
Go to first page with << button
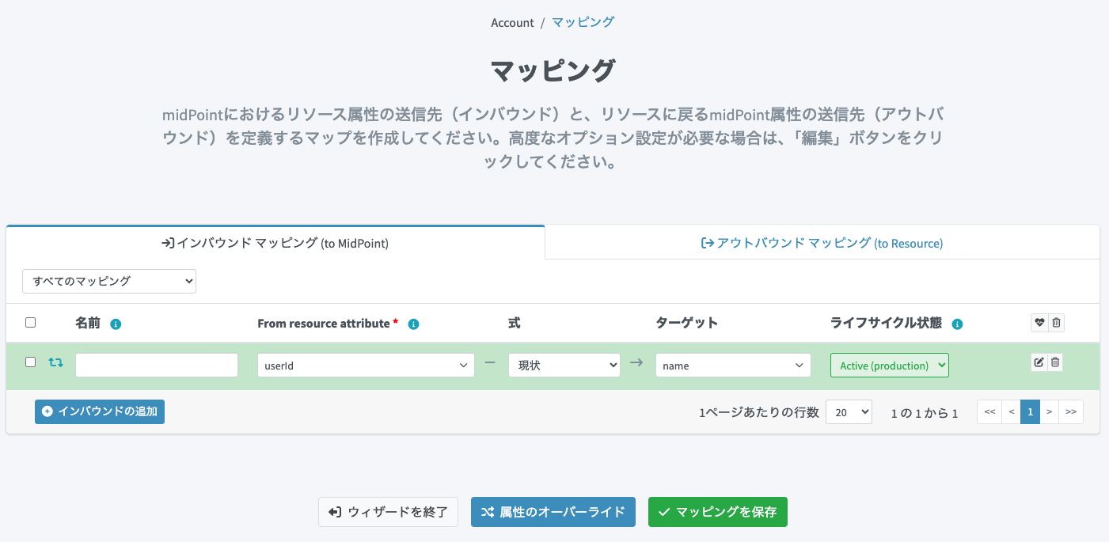click(x=989, y=412)
